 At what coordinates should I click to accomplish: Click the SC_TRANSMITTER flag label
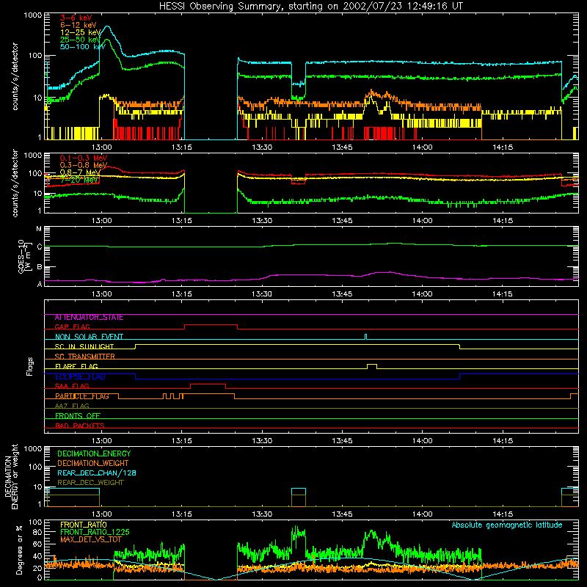tap(85, 357)
